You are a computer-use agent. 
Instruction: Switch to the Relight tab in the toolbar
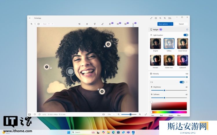click(x=133, y=24)
